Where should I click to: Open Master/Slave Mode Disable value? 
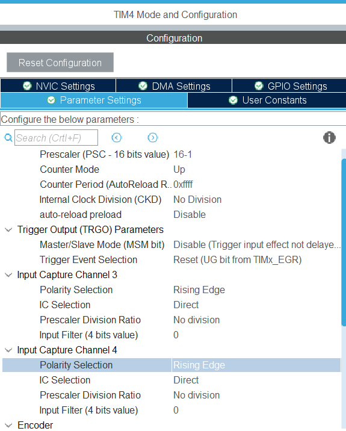[257, 244]
